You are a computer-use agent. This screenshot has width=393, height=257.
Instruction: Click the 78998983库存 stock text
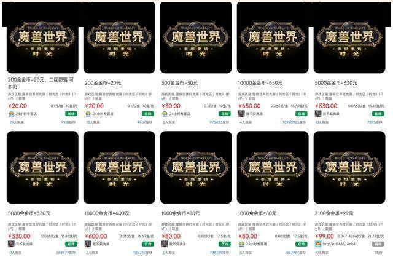pos(294,122)
